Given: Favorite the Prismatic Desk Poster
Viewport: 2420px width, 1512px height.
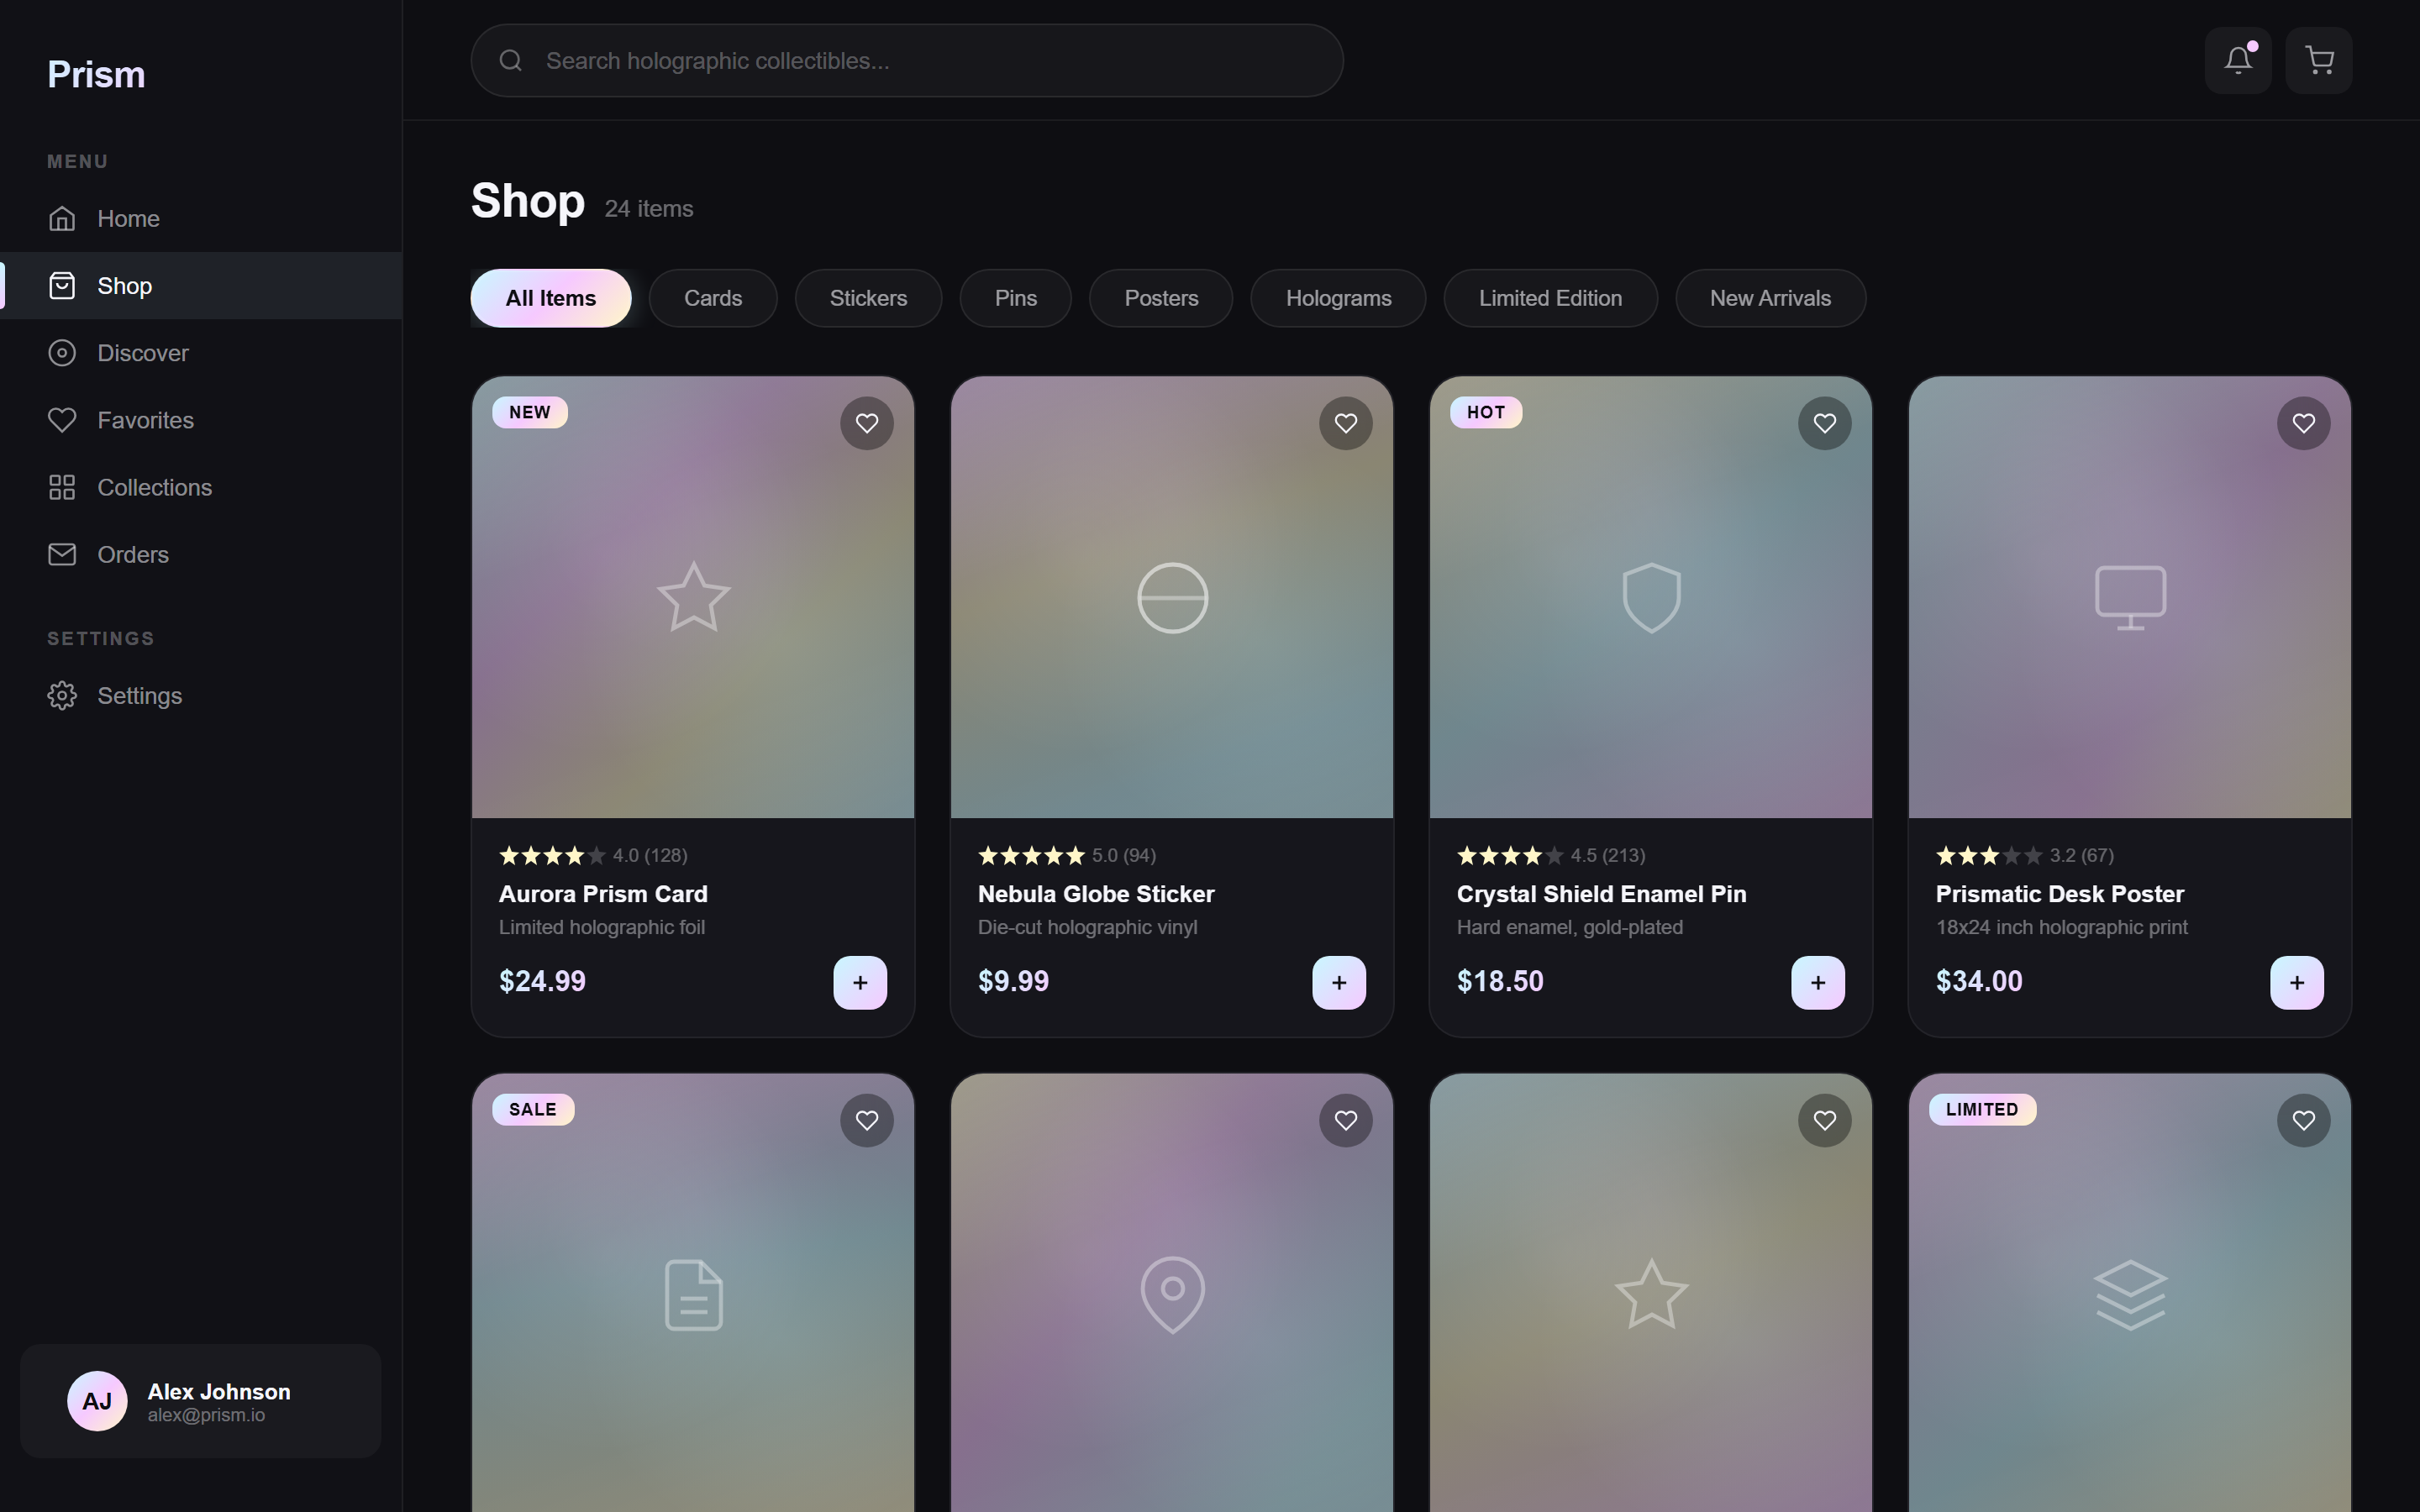Looking at the screenshot, I should 2304,423.
